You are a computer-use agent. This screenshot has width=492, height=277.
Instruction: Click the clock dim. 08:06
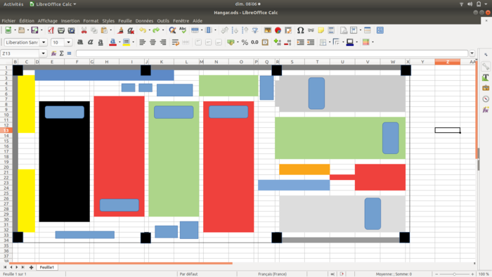click(x=246, y=4)
